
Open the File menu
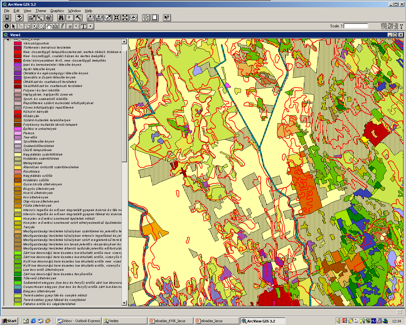coord(7,11)
